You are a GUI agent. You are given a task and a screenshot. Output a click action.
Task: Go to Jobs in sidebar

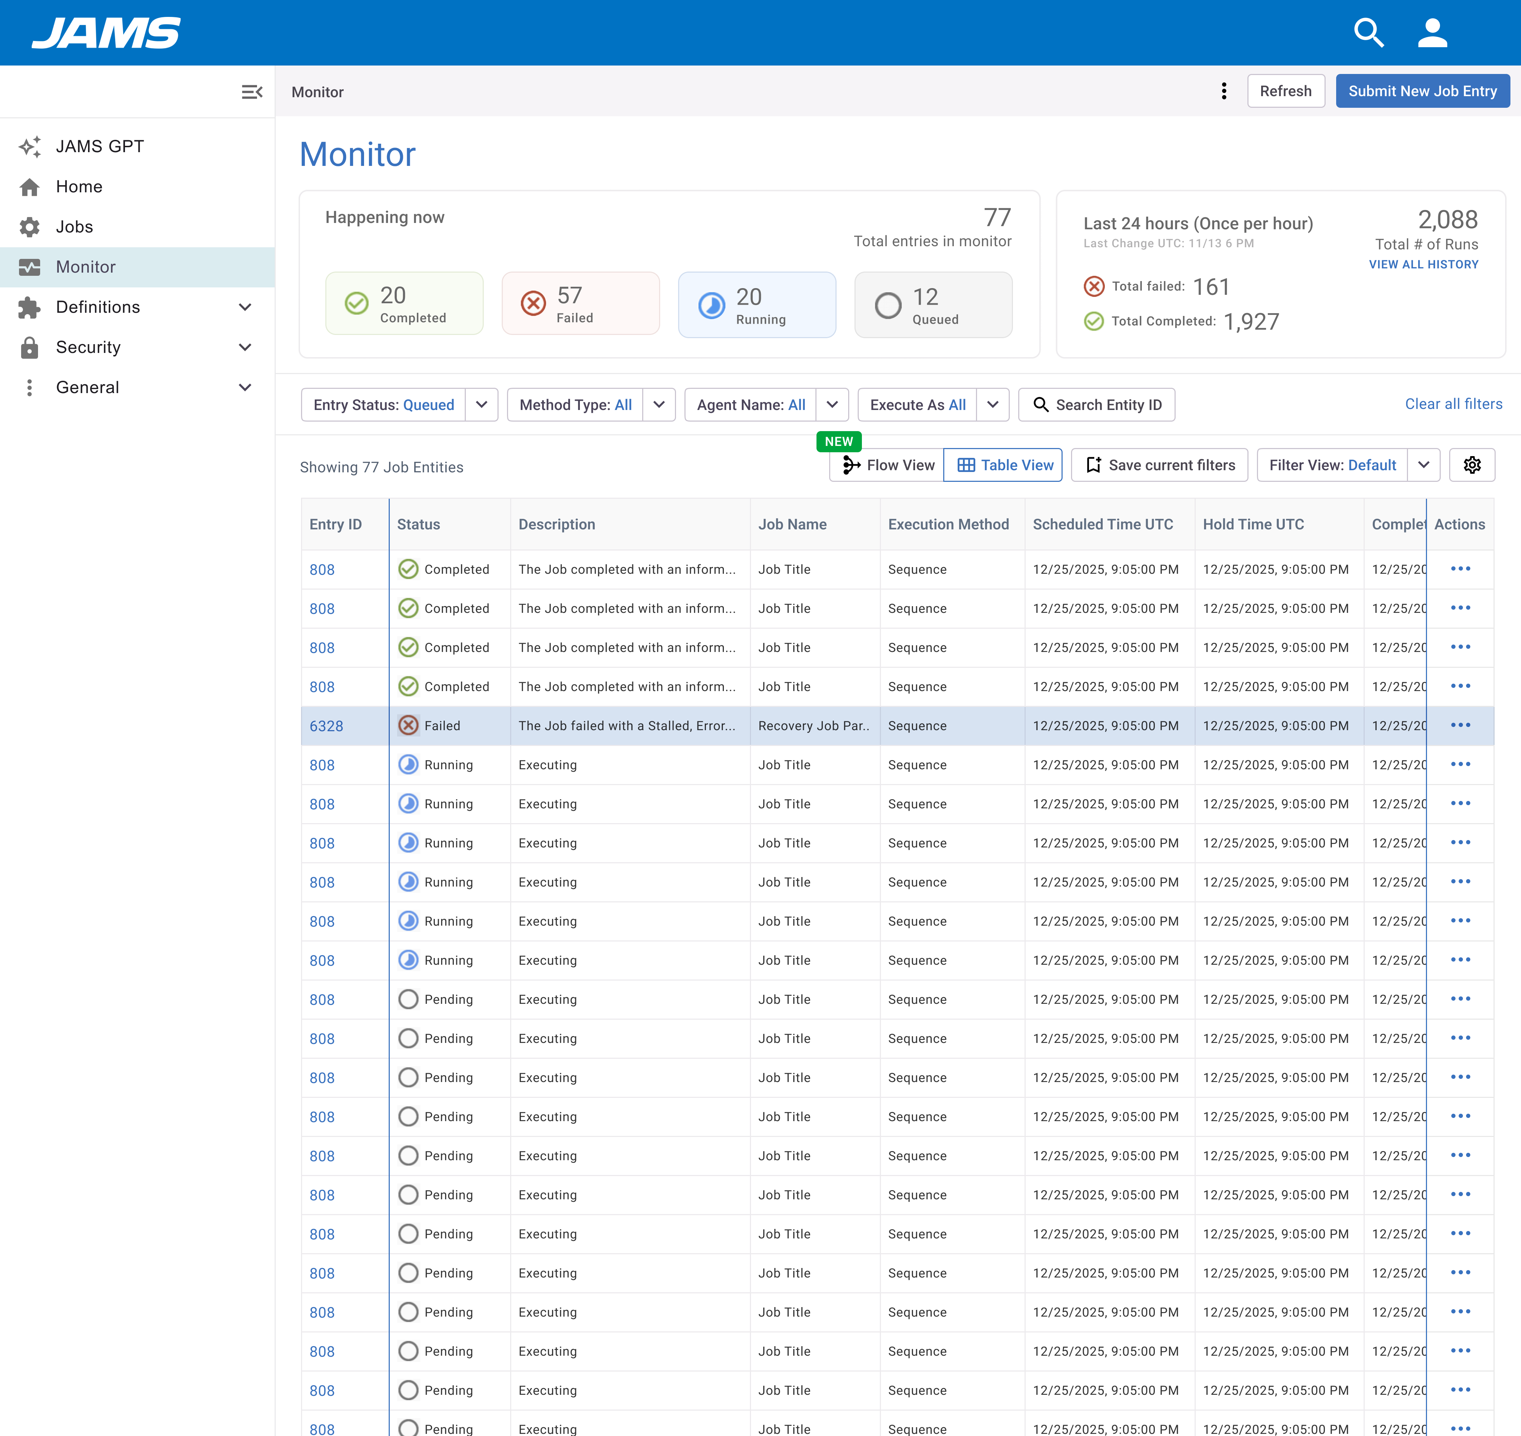(x=74, y=226)
